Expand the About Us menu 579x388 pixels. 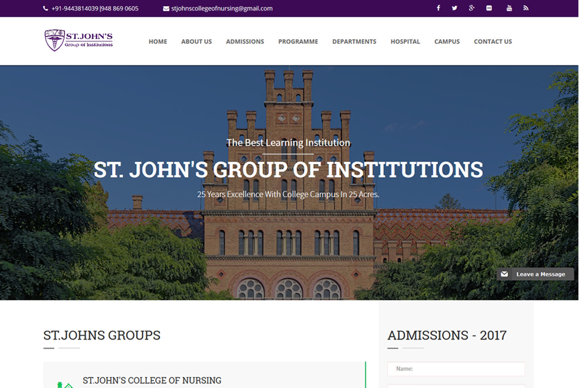(196, 42)
